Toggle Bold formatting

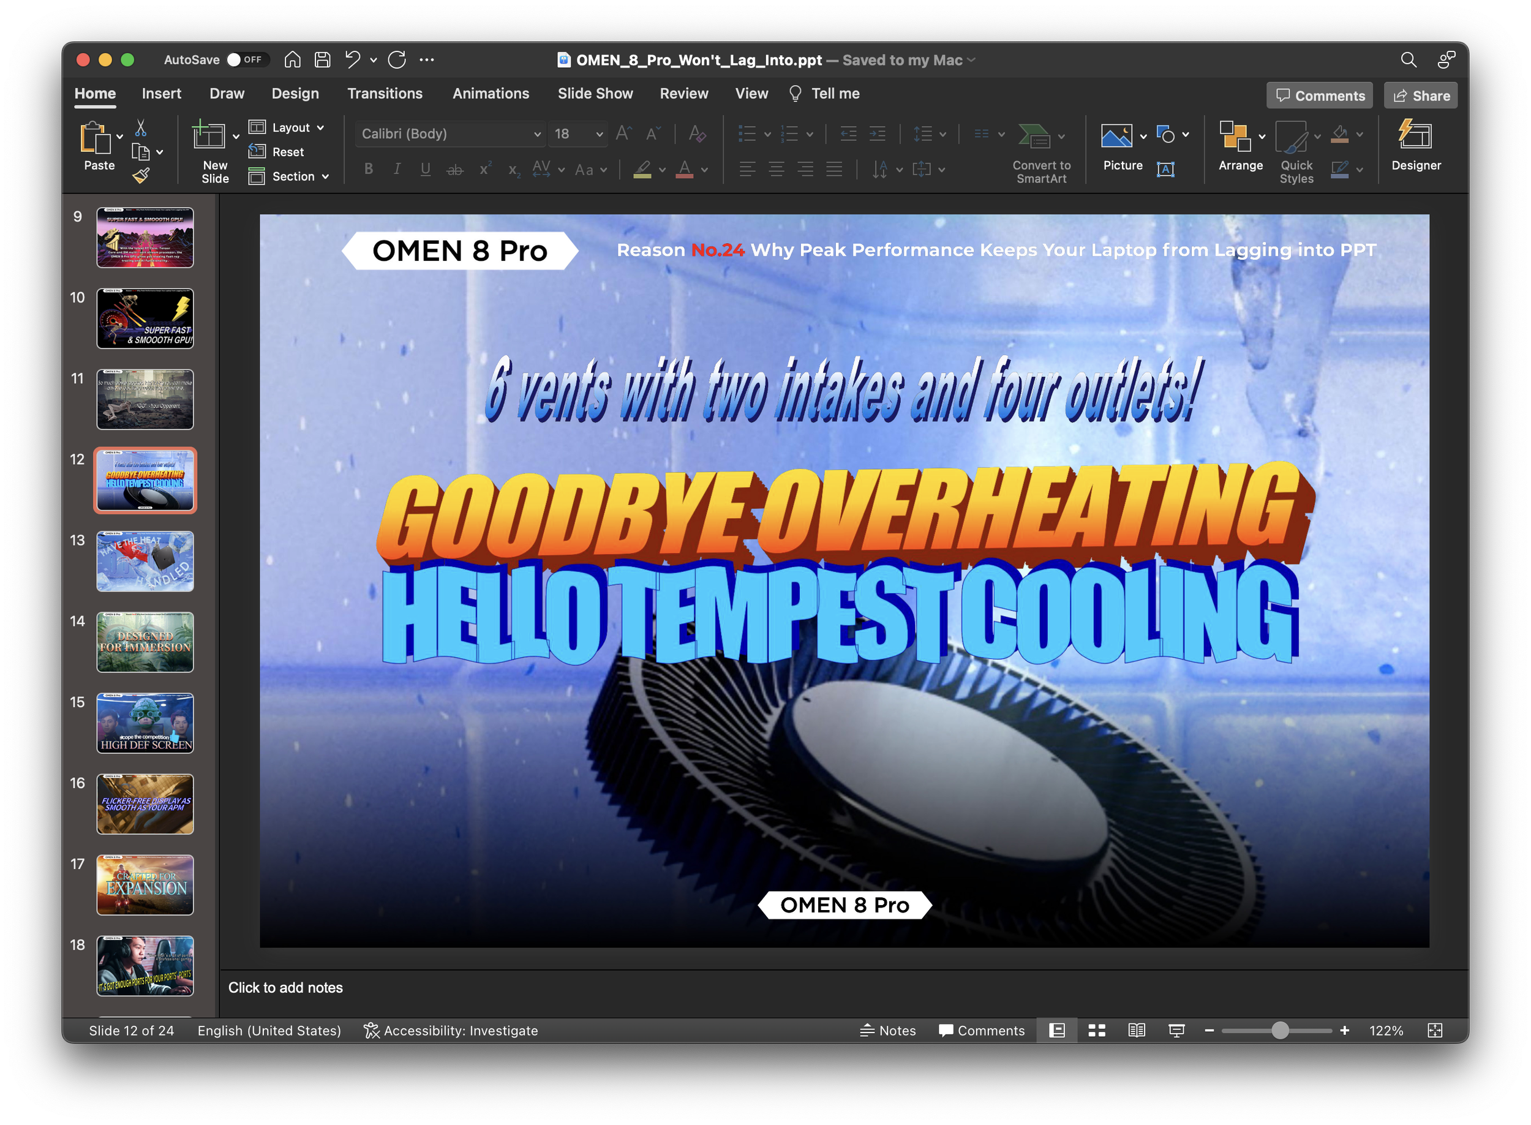point(369,170)
